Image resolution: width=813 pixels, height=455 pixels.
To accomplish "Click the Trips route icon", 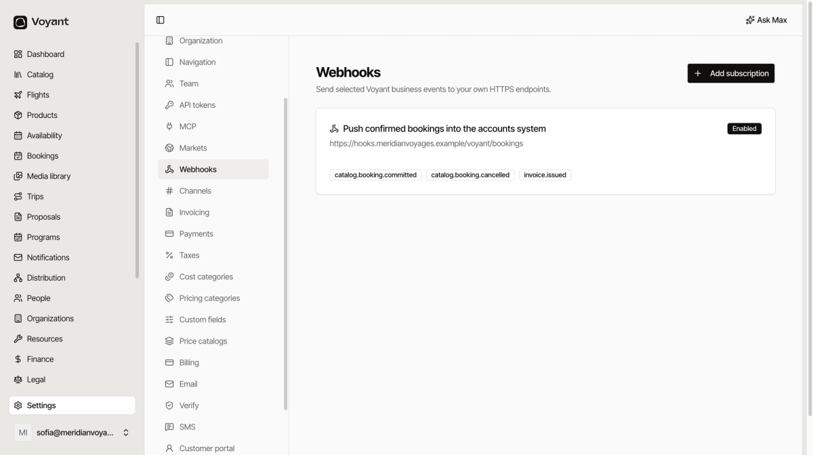I will tap(18, 197).
